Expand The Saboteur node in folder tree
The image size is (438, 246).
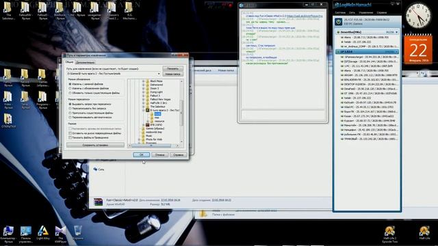tap(143, 107)
